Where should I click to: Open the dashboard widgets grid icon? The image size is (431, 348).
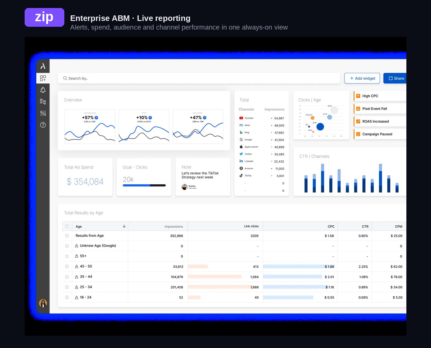click(43, 78)
